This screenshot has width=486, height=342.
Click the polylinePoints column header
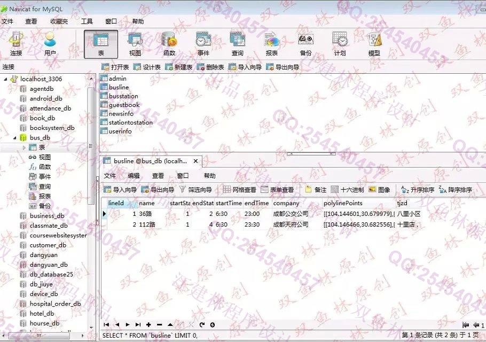tap(358, 204)
